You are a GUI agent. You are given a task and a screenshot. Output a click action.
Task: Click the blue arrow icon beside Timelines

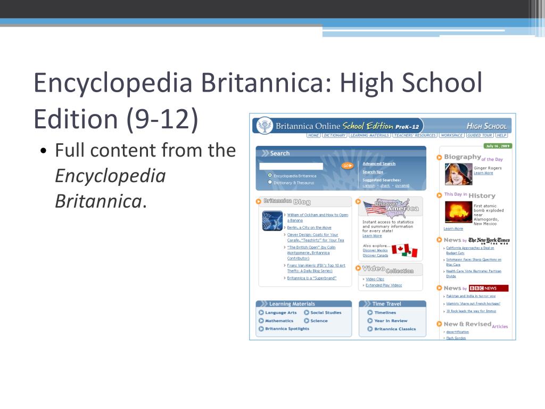pos(370,312)
